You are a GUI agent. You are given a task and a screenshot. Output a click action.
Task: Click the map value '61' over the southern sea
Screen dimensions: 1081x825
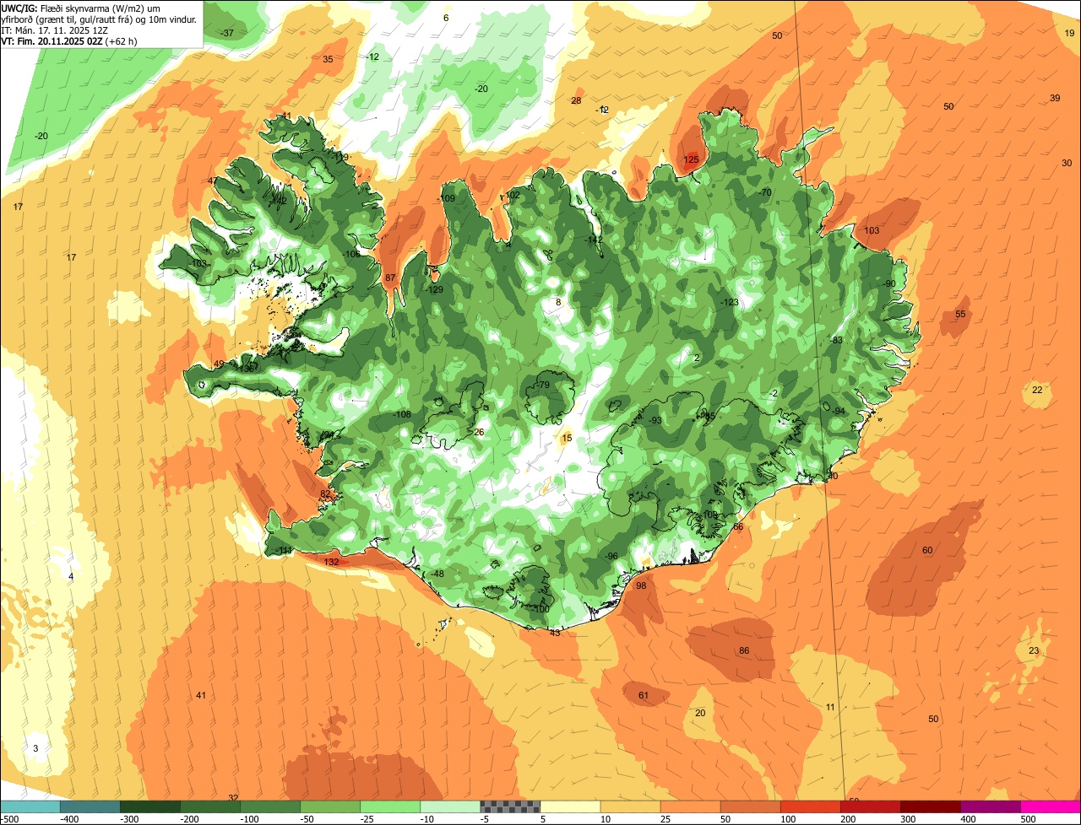click(644, 695)
